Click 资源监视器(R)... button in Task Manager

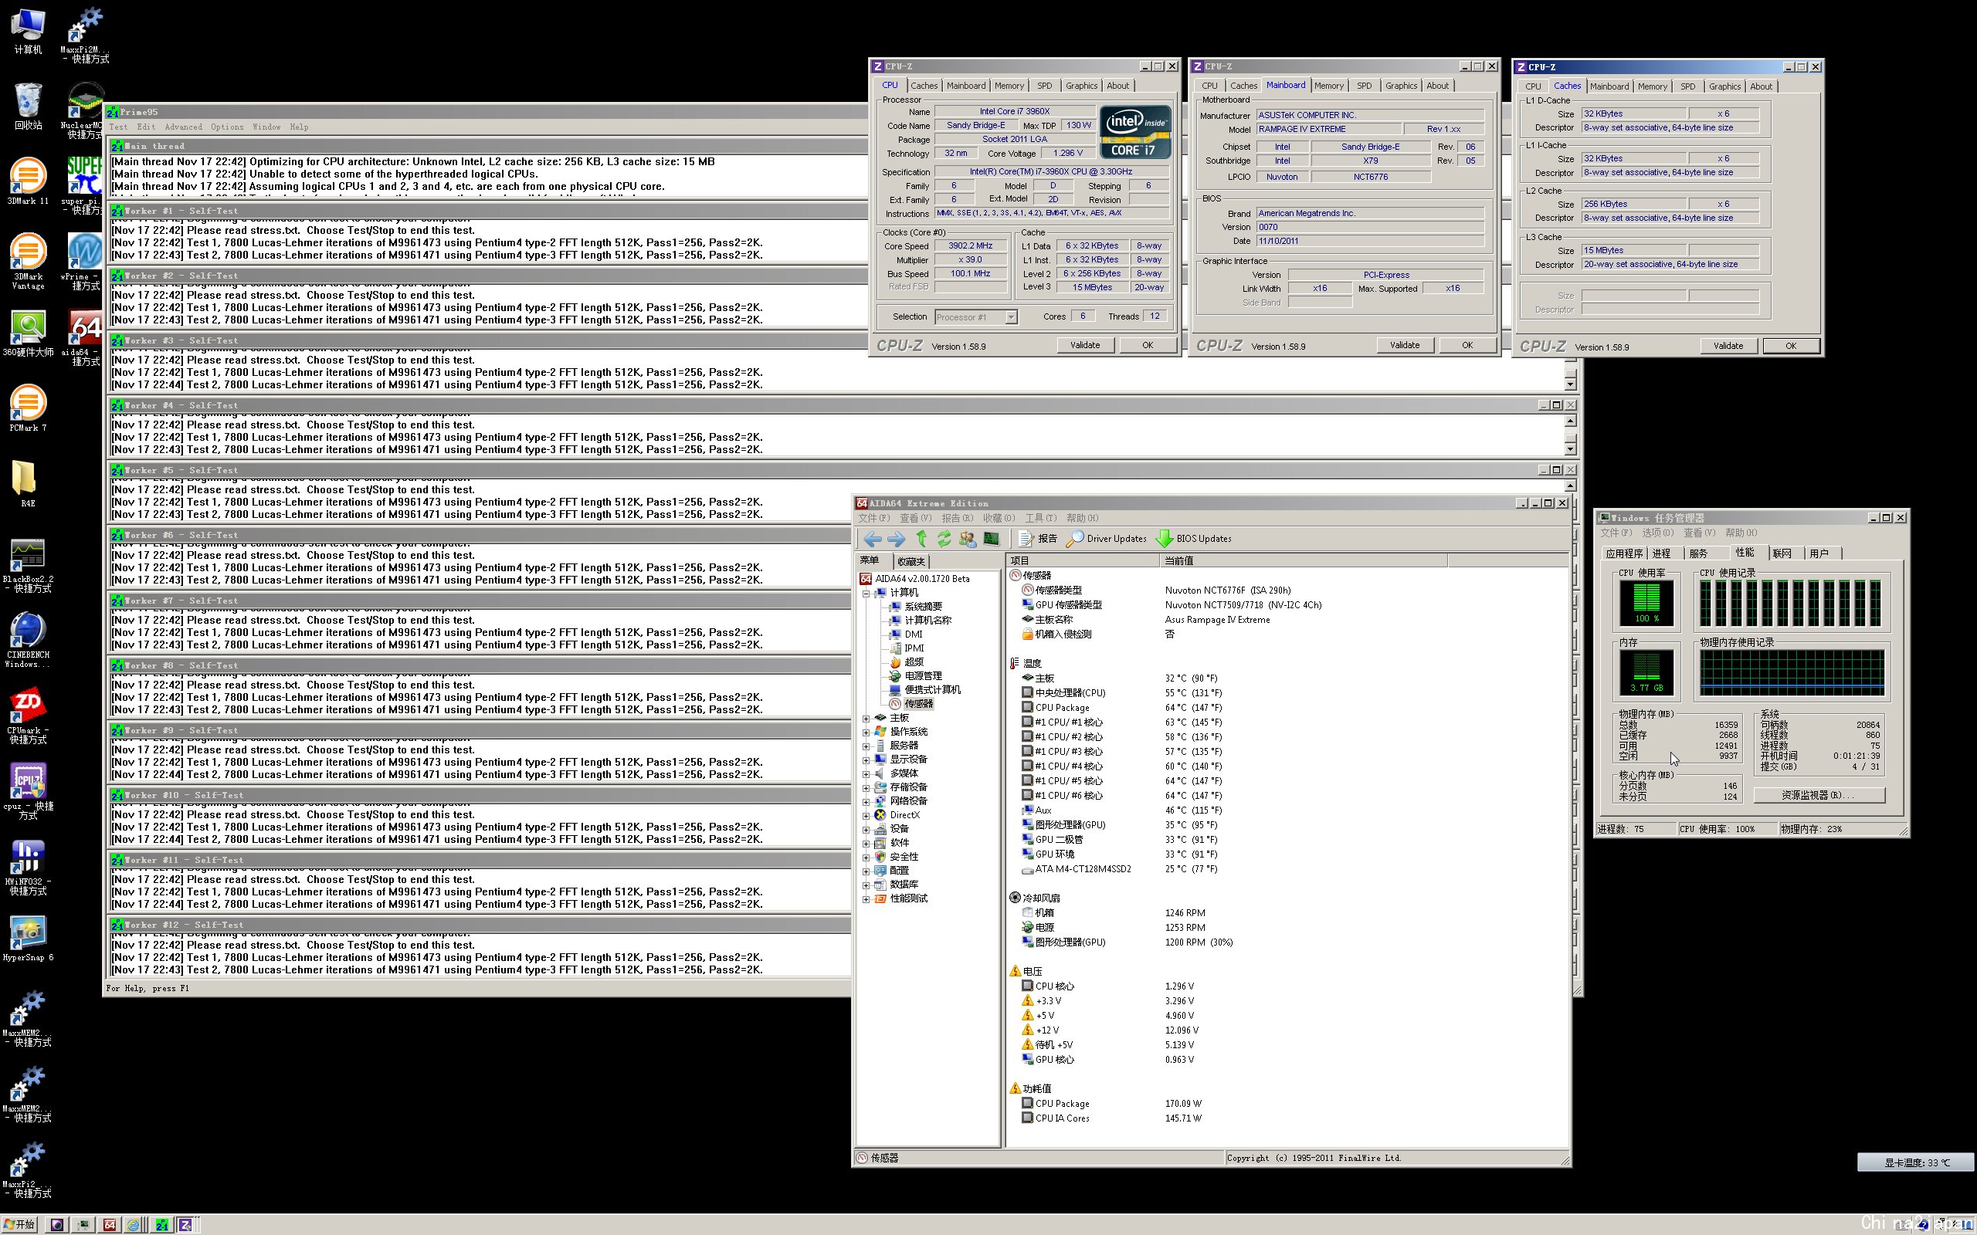[1819, 796]
